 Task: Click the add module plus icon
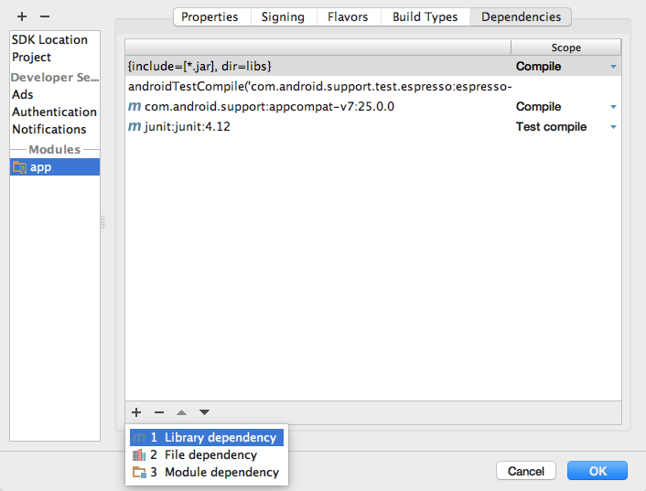[21, 16]
